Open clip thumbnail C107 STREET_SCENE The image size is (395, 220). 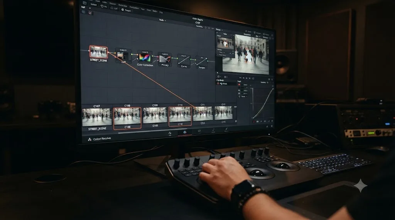97,117
